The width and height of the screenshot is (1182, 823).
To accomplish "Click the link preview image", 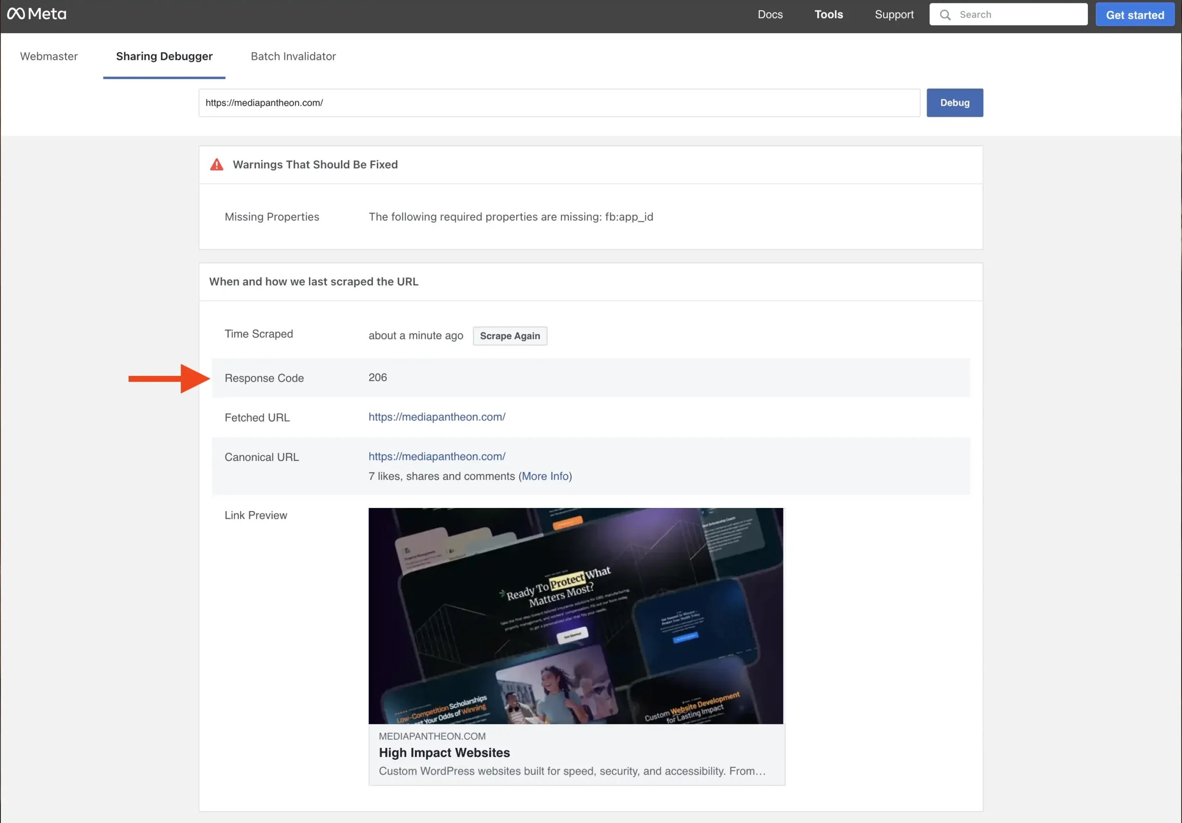I will [x=576, y=616].
